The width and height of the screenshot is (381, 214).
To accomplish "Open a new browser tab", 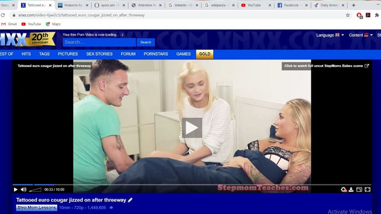I will click(x=353, y=5).
